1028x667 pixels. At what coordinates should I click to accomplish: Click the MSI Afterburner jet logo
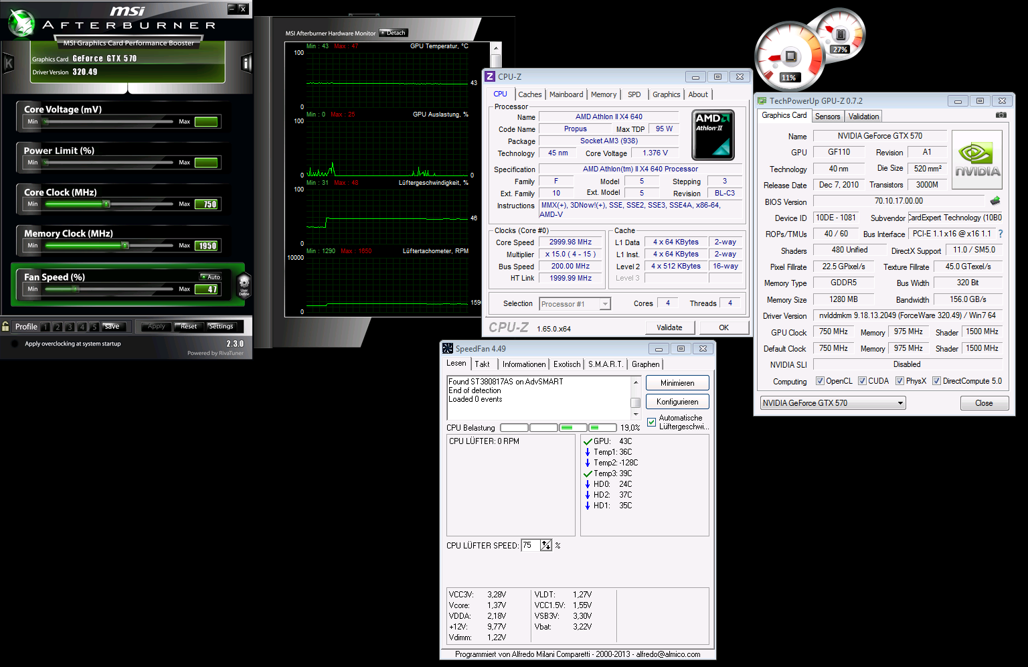coord(21,23)
